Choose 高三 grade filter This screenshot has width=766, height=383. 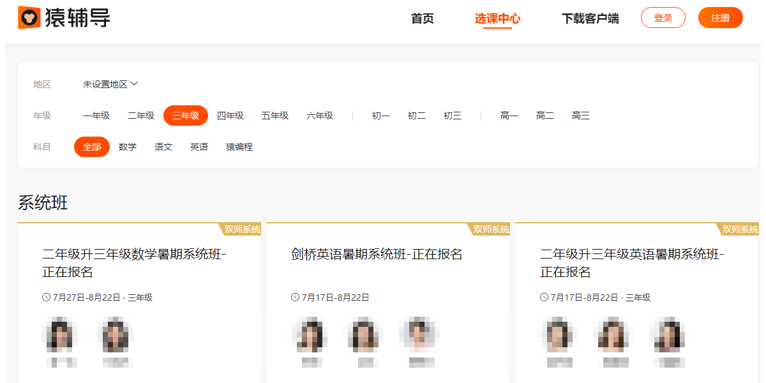[x=581, y=116]
